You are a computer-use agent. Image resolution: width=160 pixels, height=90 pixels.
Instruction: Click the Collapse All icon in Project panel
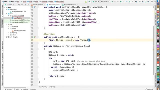point(22,5)
